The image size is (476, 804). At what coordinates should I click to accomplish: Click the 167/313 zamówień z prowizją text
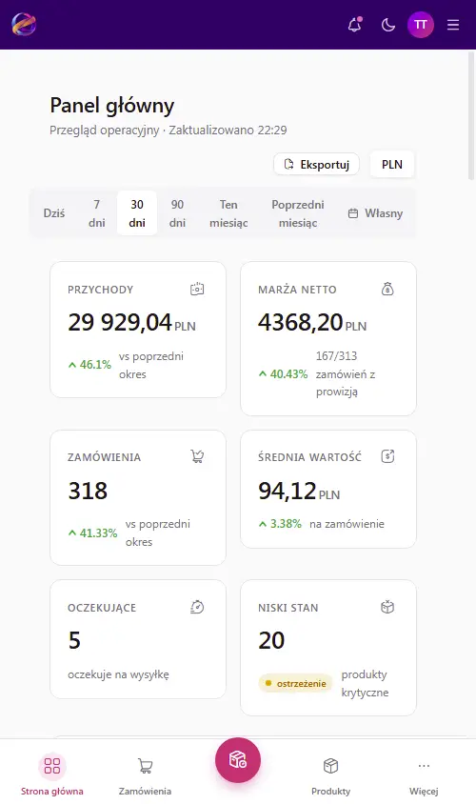pyautogui.click(x=346, y=373)
